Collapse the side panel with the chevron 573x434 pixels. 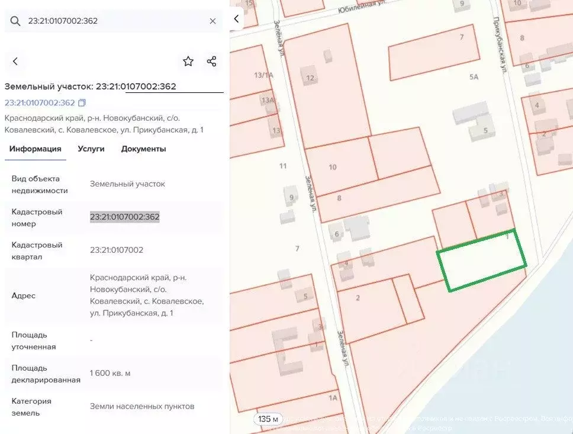[x=236, y=18]
